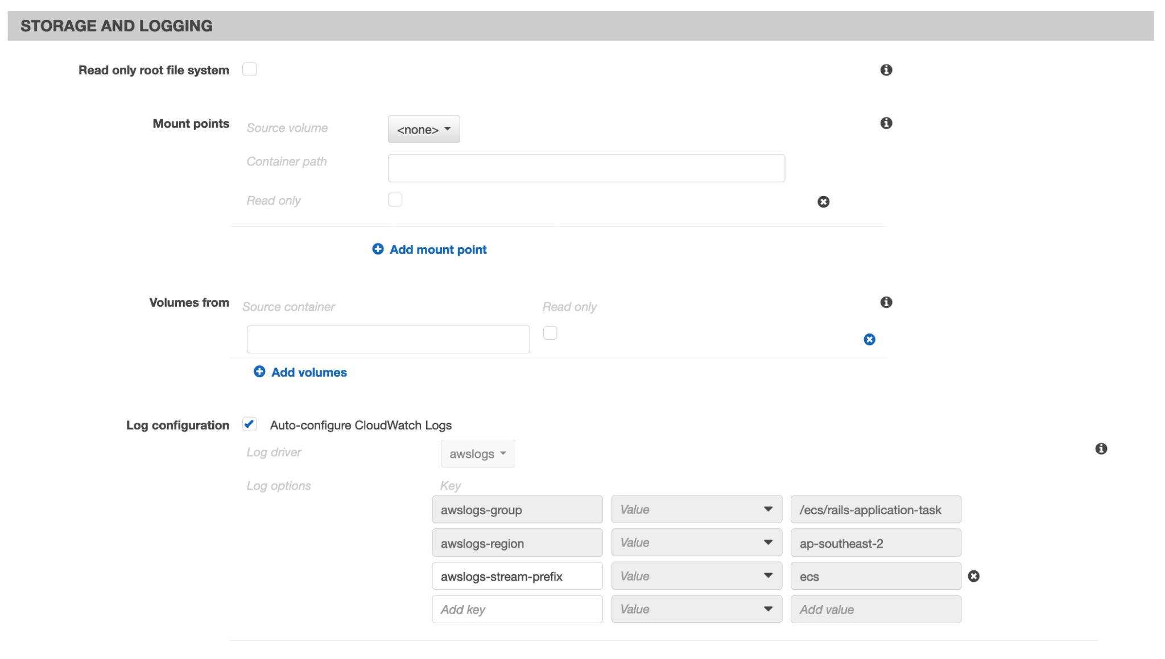1165x659 pixels.
Task: Check Read only for the mount point
Action: pos(395,199)
